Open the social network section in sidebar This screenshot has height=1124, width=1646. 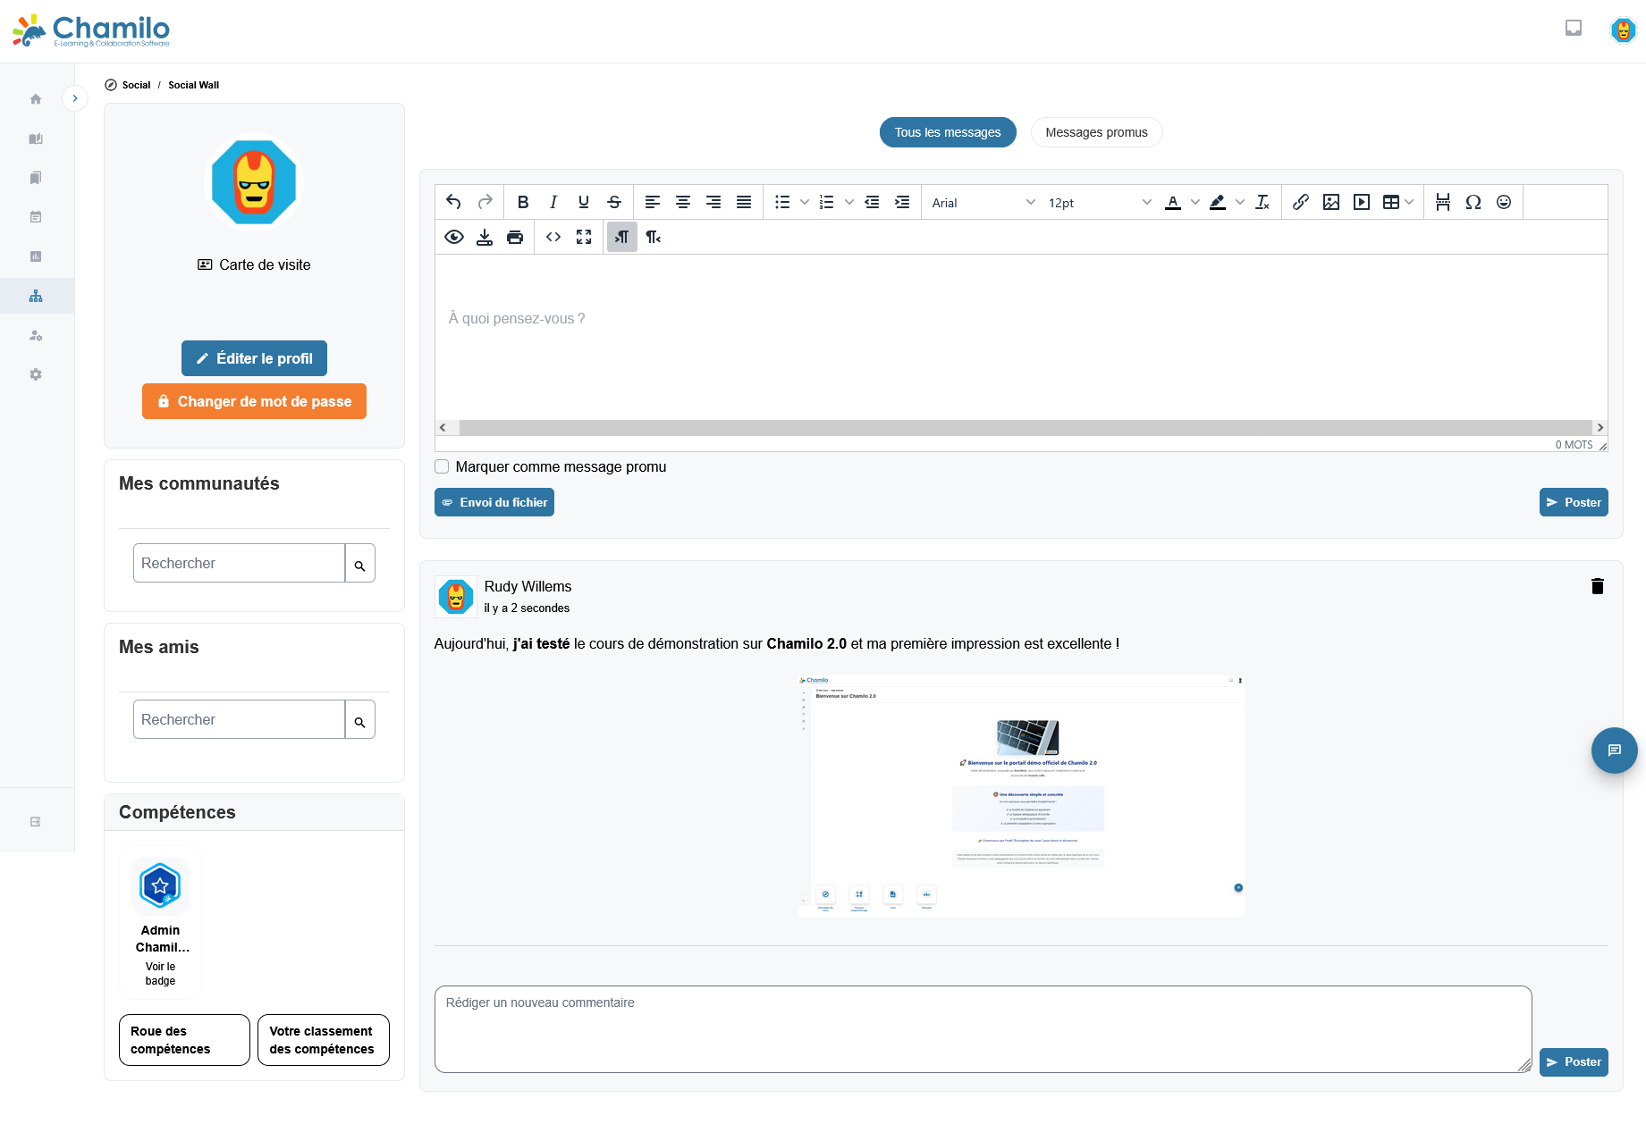pos(36,295)
